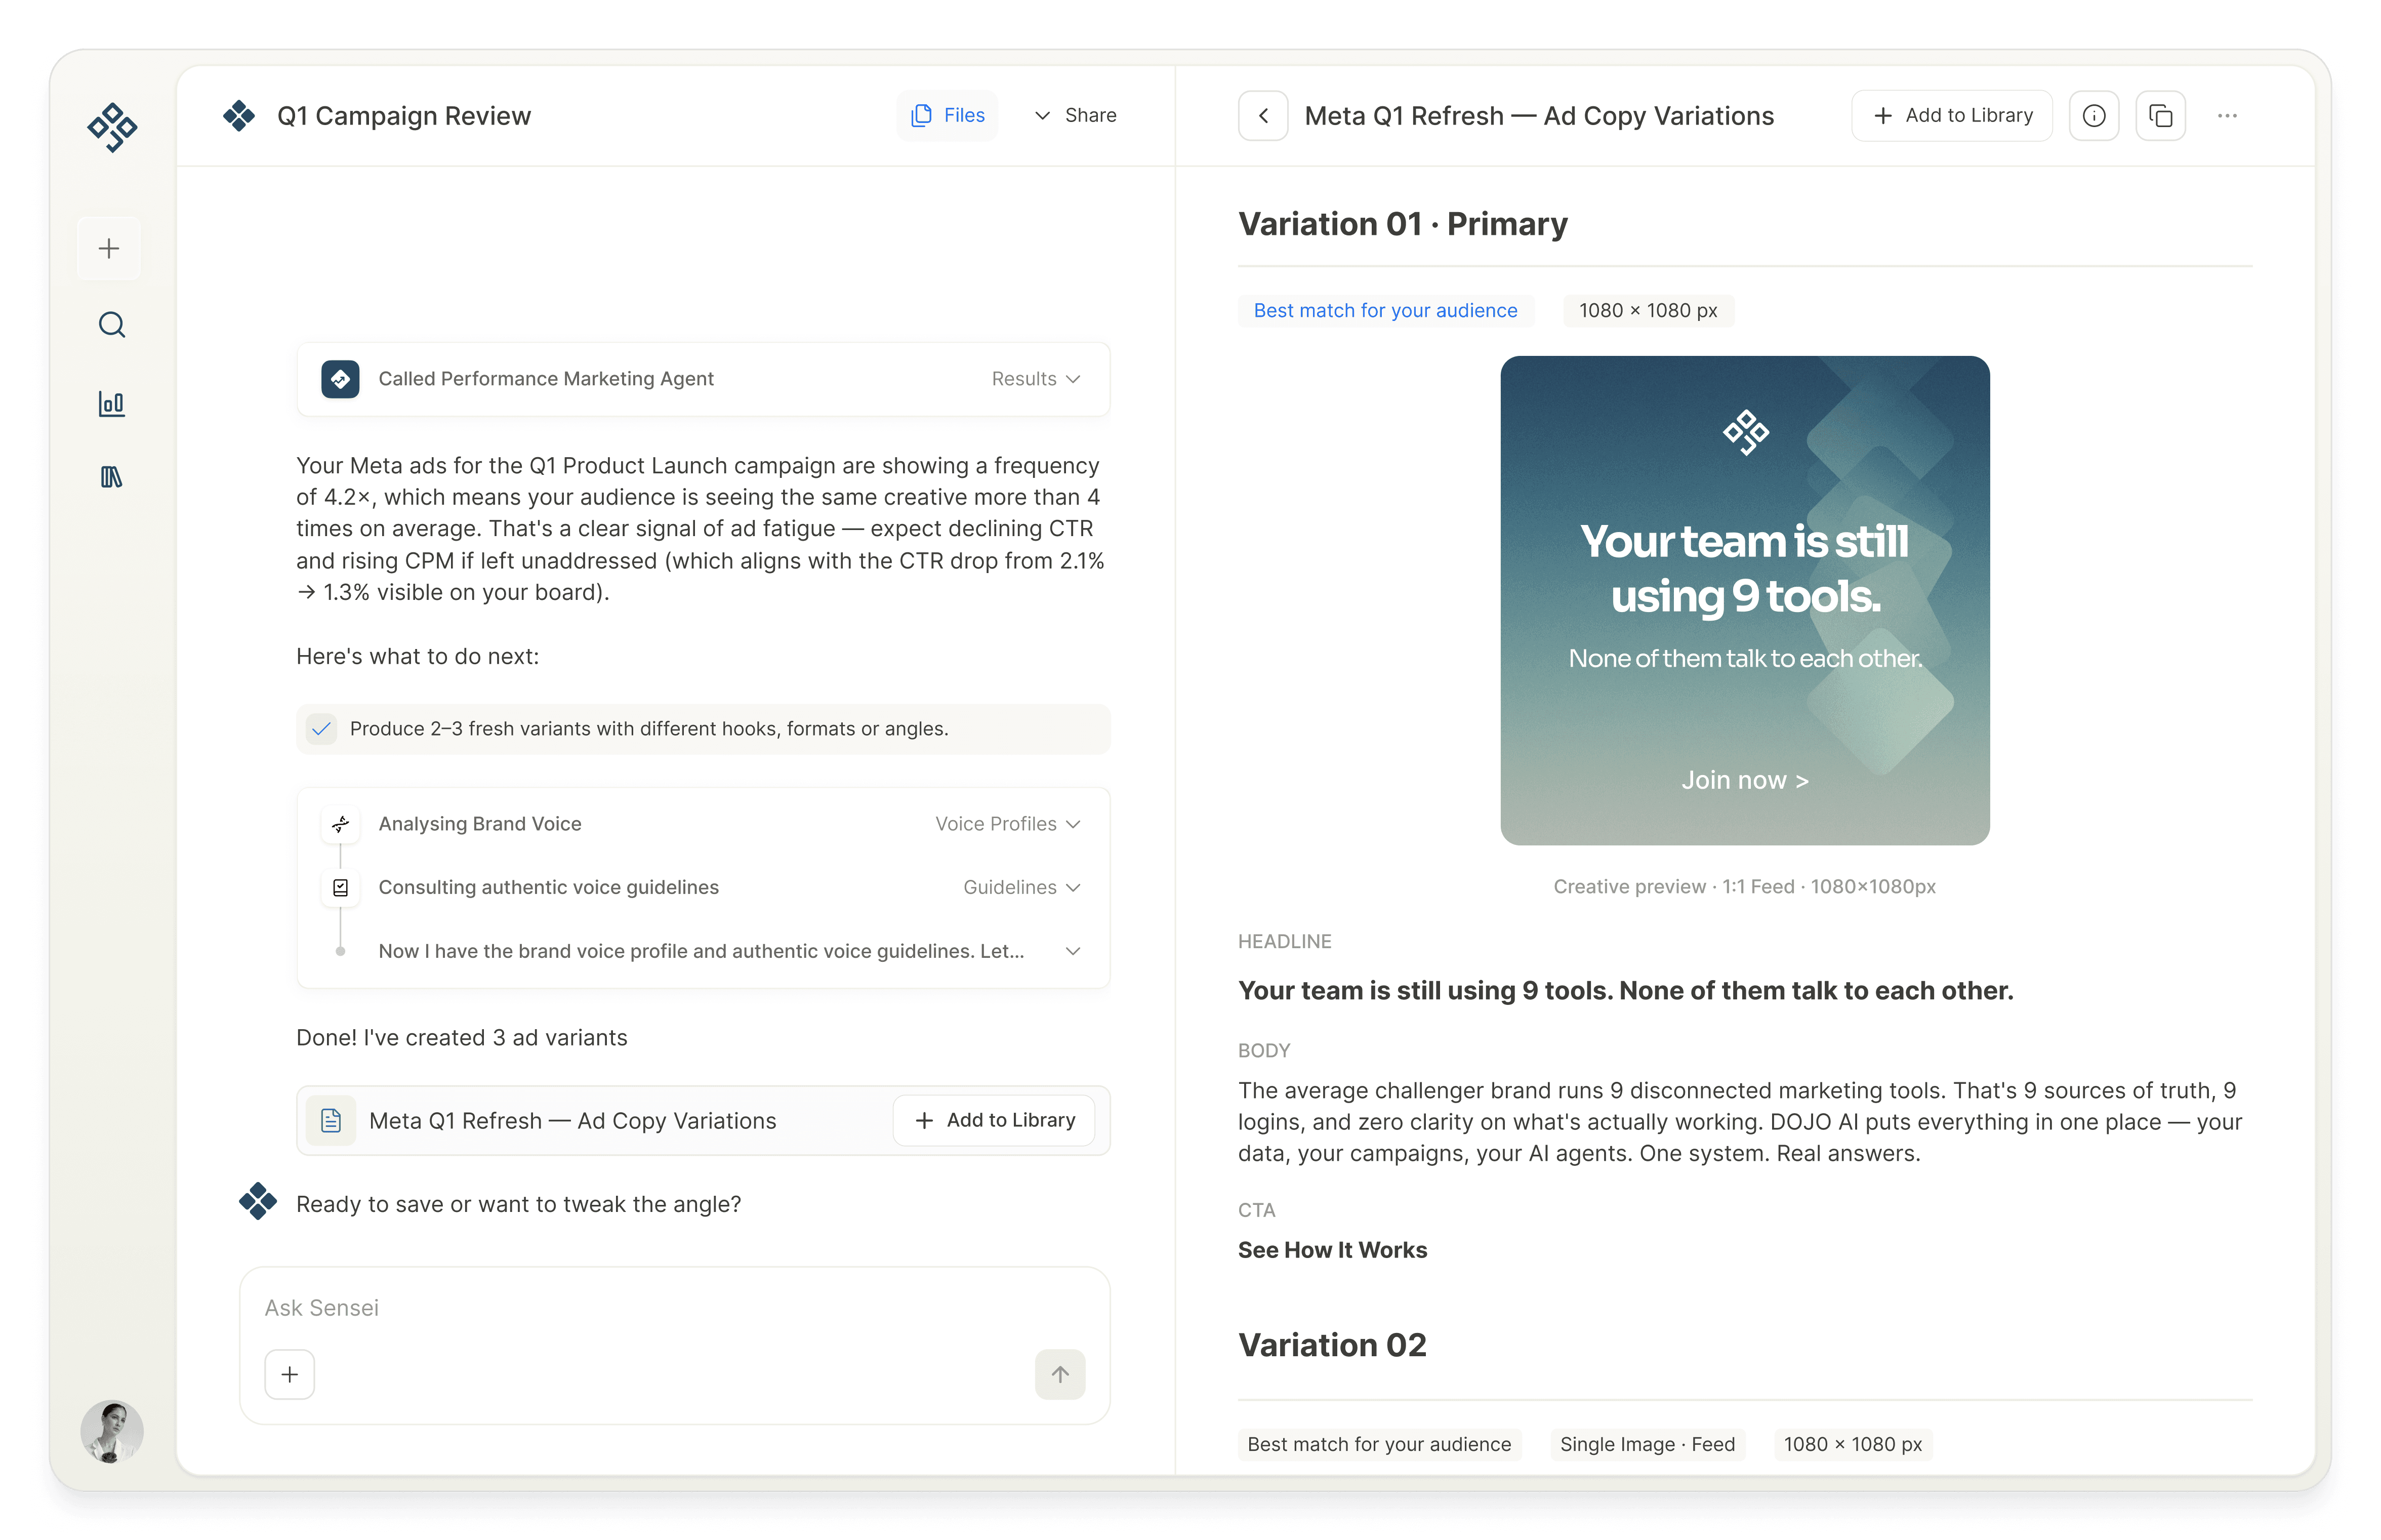This screenshot has width=2381, height=1540.
Task: Click the back arrow next to Meta Q1 Refresh
Action: pyautogui.click(x=1262, y=115)
